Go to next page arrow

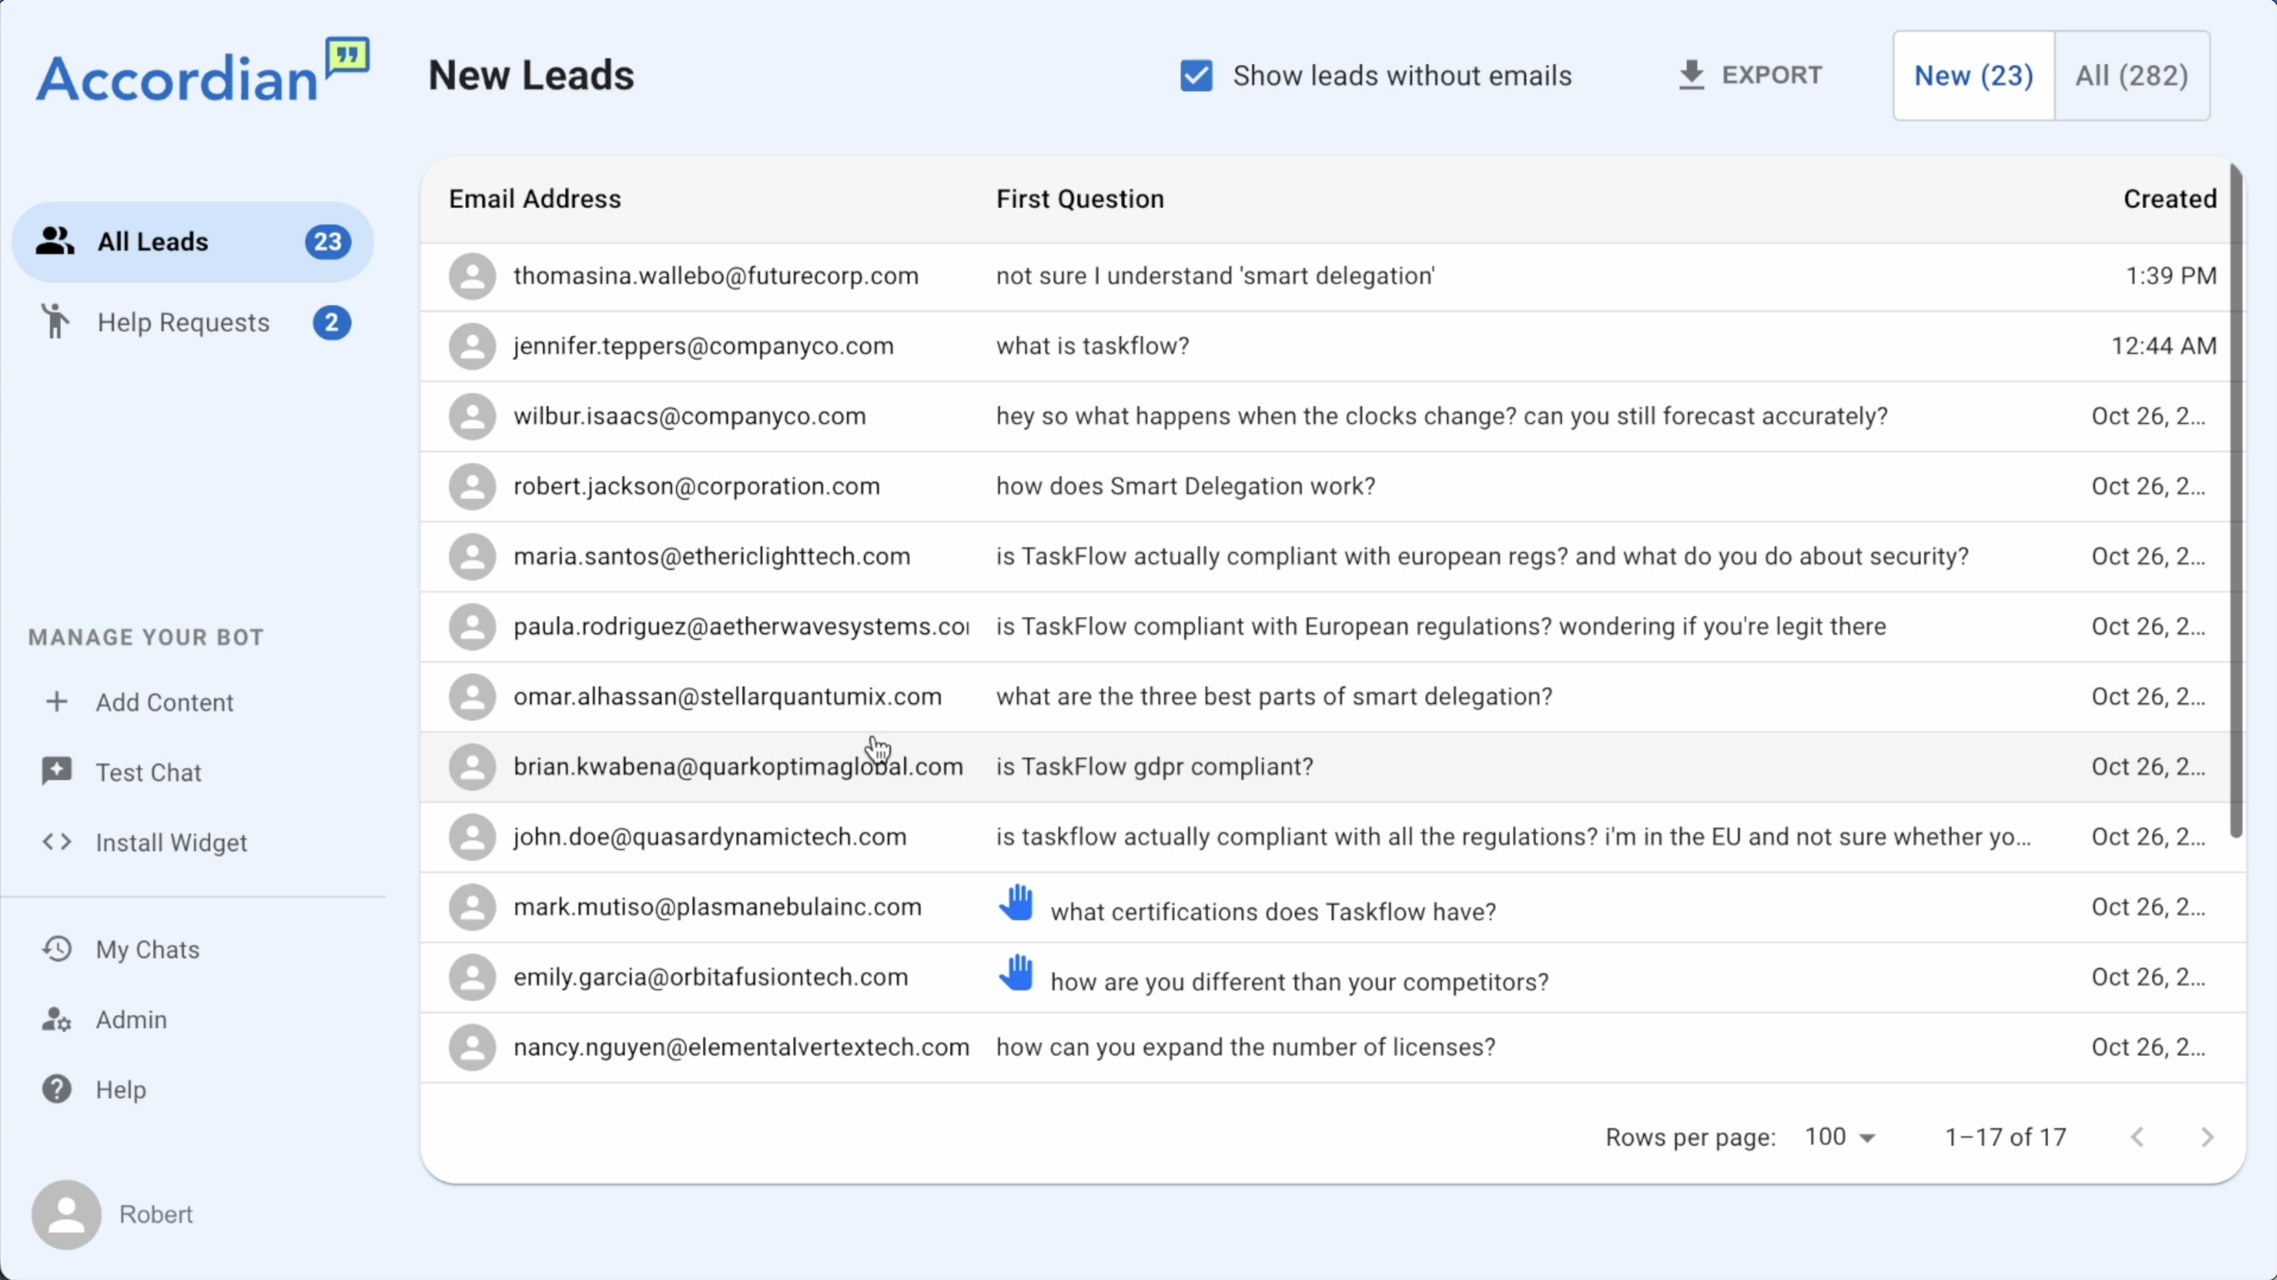[x=2206, y=1137]
